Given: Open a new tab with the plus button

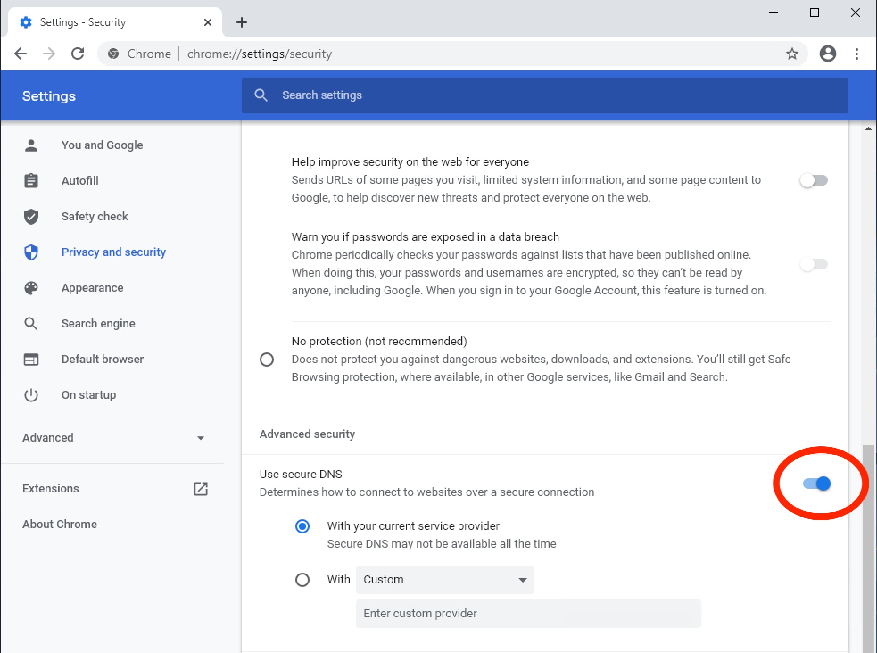Looking at the screenshot, I should [242, 22].
